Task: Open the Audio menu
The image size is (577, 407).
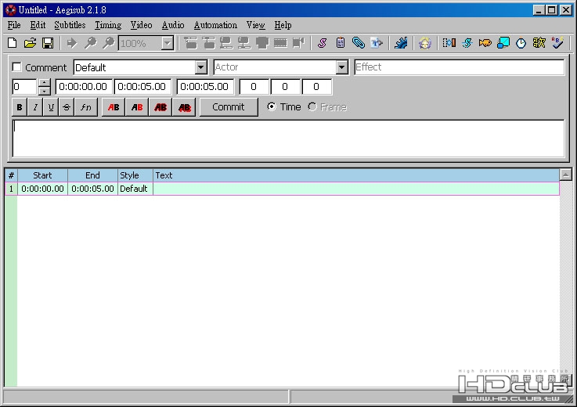Action: [x=173, y=25]
